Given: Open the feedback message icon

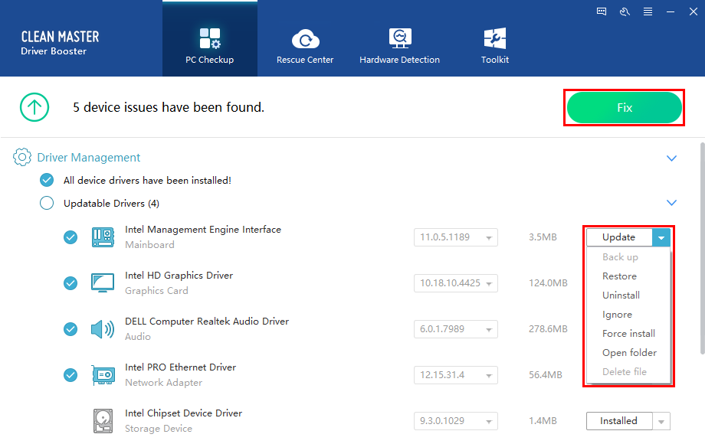Looking at the screenshot, I should click(601, 11).
